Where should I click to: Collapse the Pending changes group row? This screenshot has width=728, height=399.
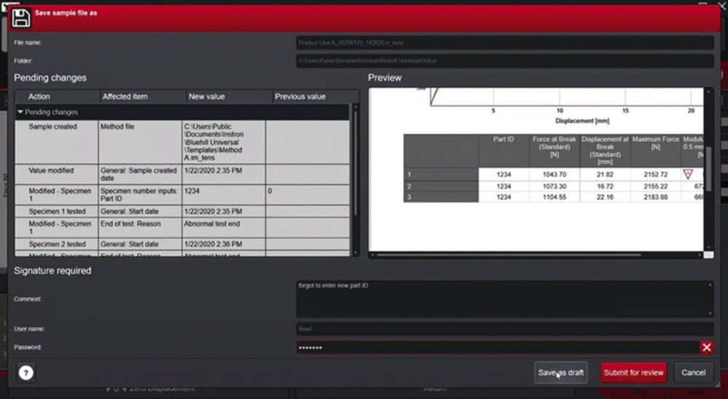pos(20,112)
